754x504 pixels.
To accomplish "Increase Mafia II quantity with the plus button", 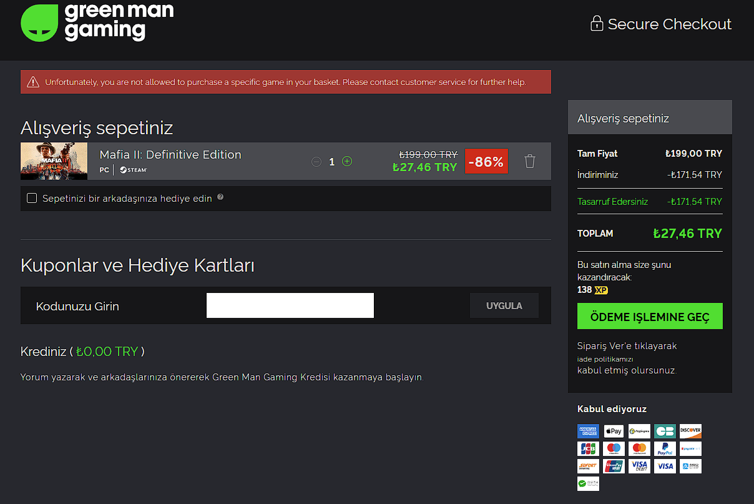I will [347, 161].
